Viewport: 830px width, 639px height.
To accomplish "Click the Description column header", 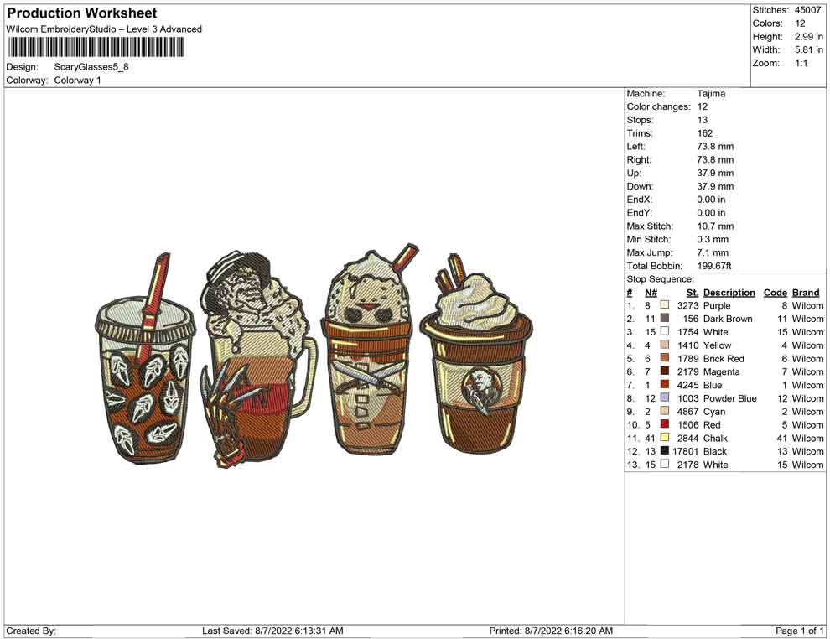I will pyautogui.click(x=729, y=292).
